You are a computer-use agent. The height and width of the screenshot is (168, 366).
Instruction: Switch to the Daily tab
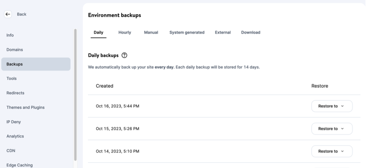tap(98, 32)
